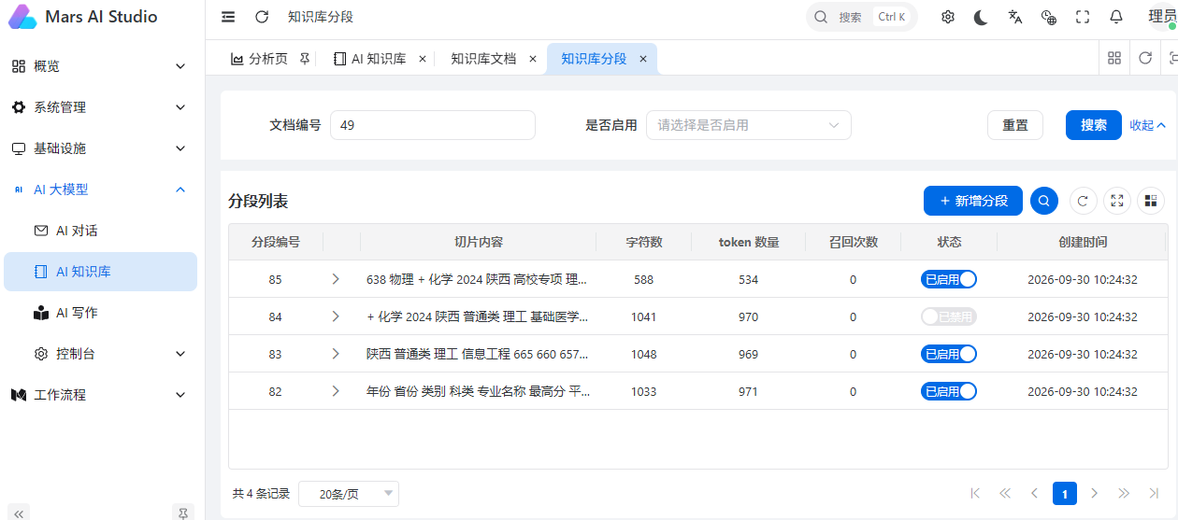This screenshot has width=1178, height=520.
Task: Open AI 写作 in the sidebar
Action: point(99,313)
